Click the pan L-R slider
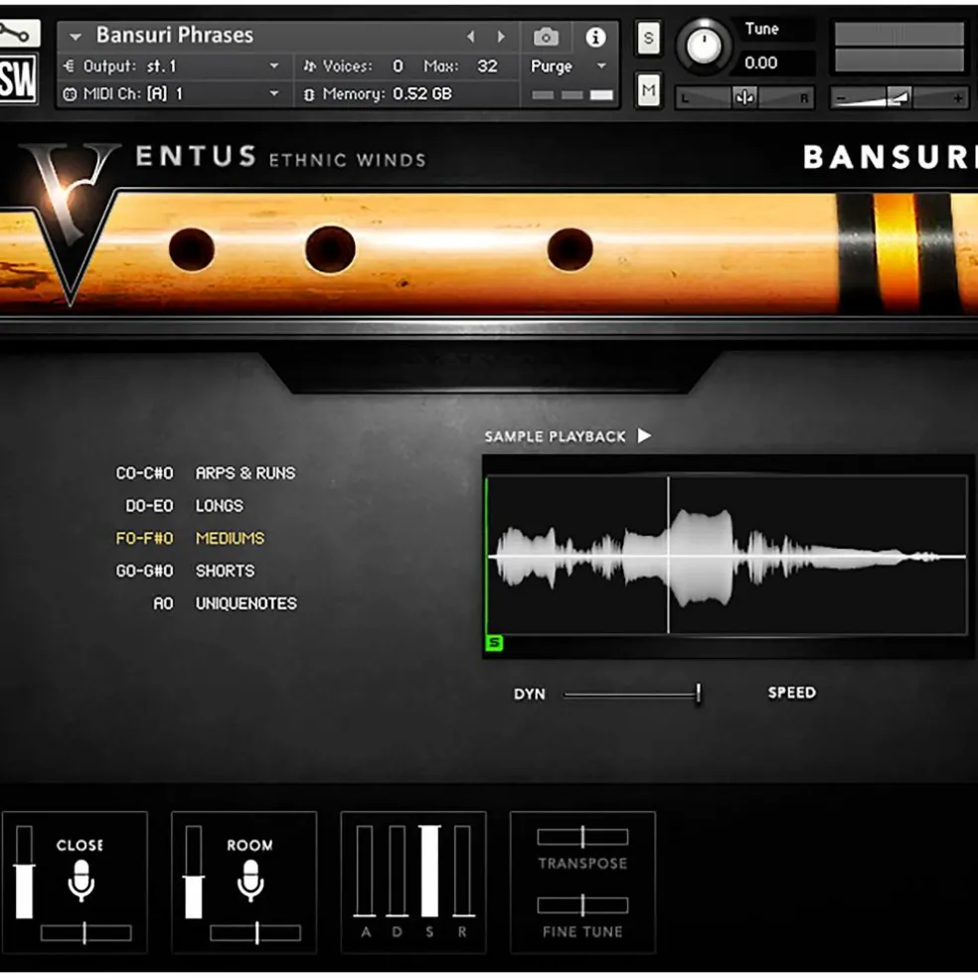The image size is (978, 978). (x=744, y=98)
